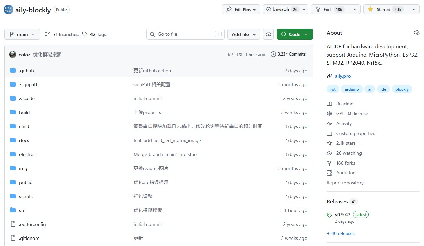This screenshot has width=424, height=246.
Task: Click coloz's avatar on the latest commit
Action: click(13, 54)
